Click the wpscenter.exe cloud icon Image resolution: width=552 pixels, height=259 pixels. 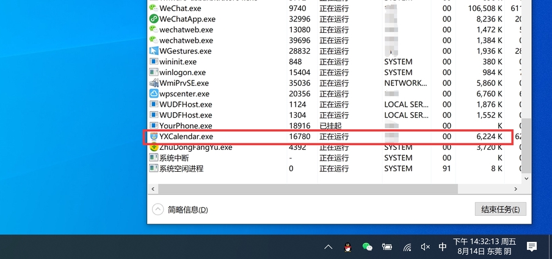point(154,94)
